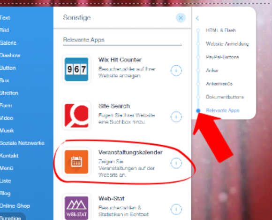Click the Wix Hit Counter app icon
Viewport: 272px width, 220px height.
(76, 69)
